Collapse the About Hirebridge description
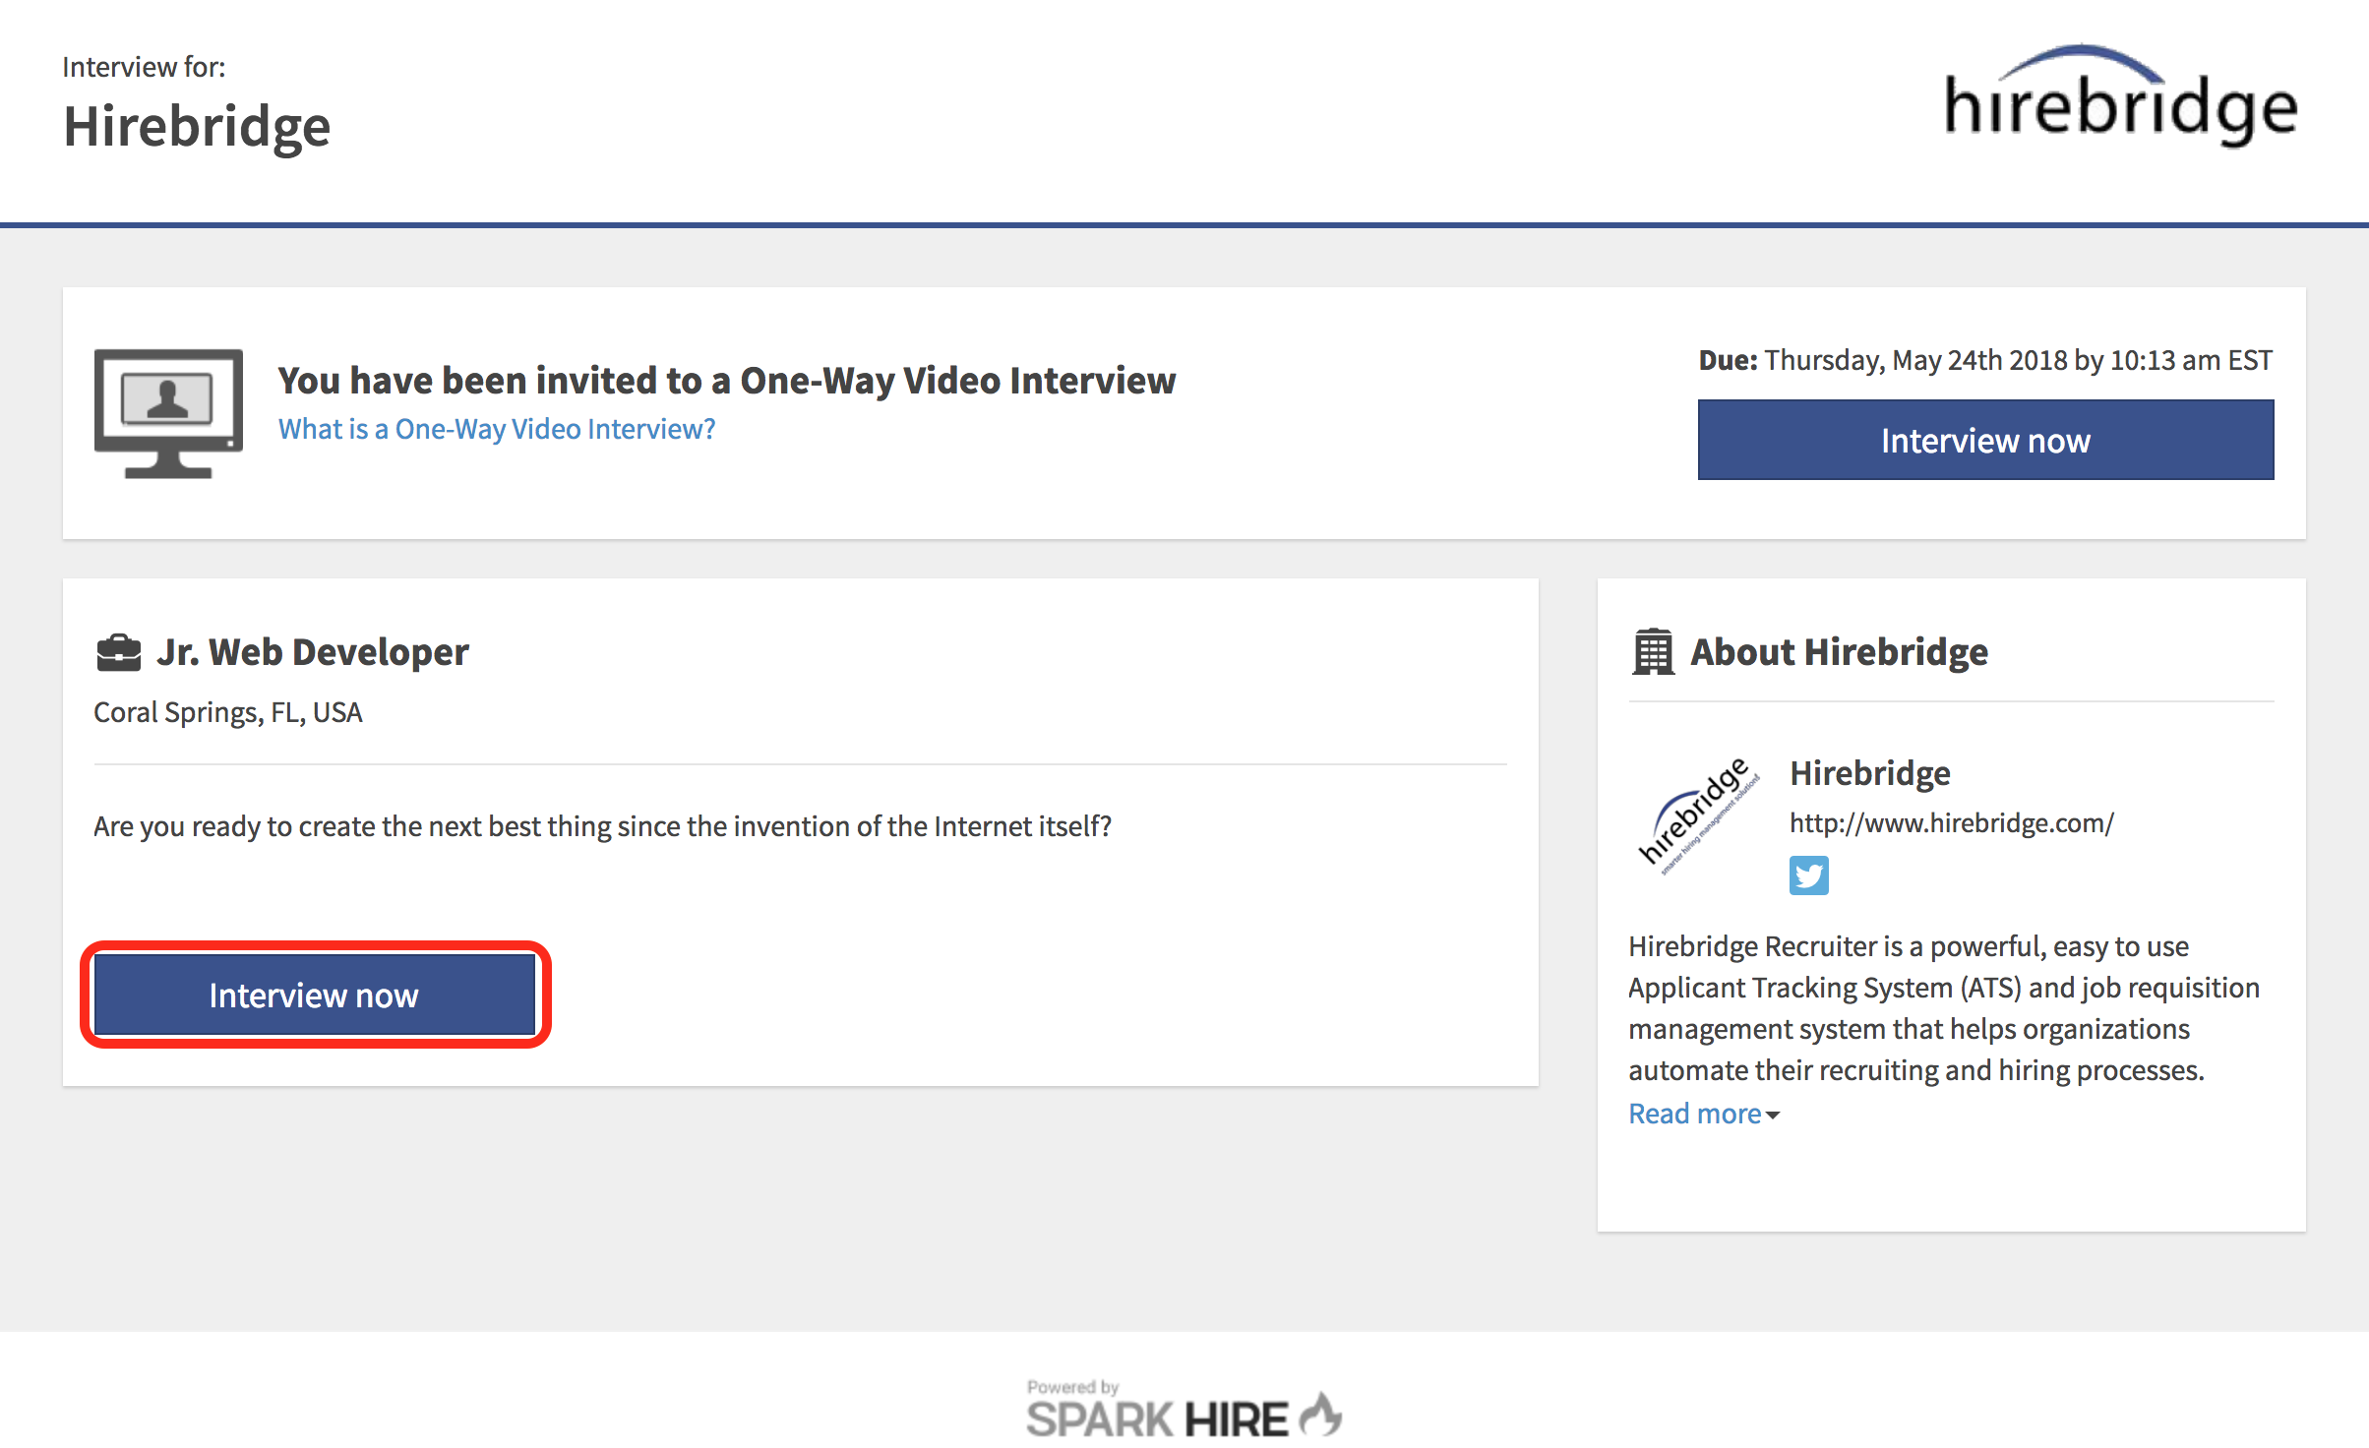Viewport: 2369px width, 1448px height. 1695,1113
